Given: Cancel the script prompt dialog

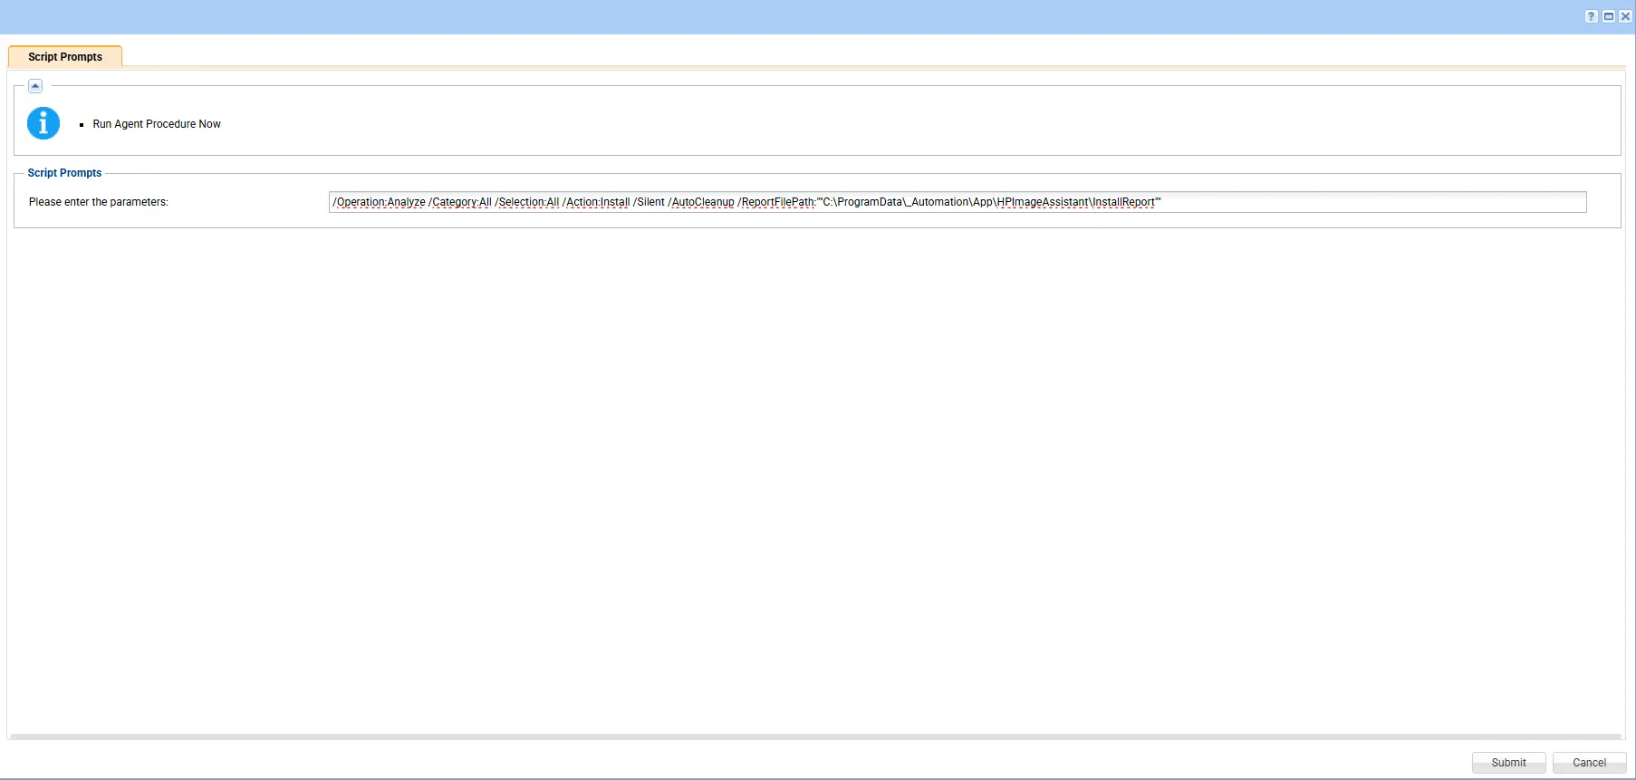Looking at the screenshot, I should 1589,763.
